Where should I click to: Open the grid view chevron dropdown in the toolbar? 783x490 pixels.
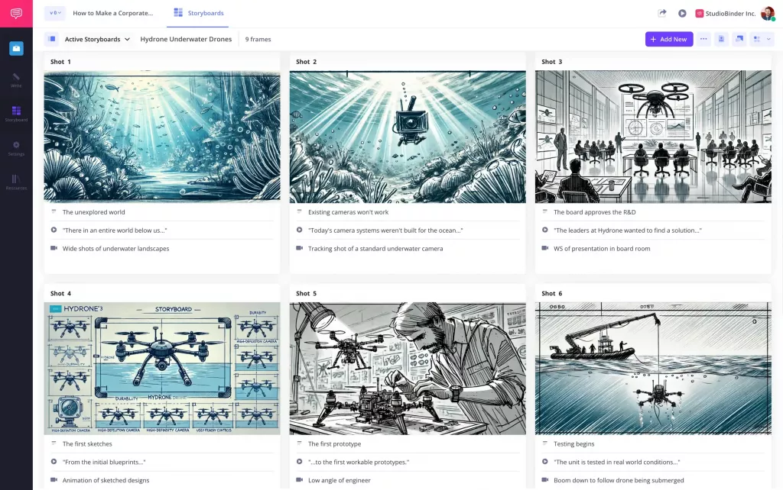767,39
